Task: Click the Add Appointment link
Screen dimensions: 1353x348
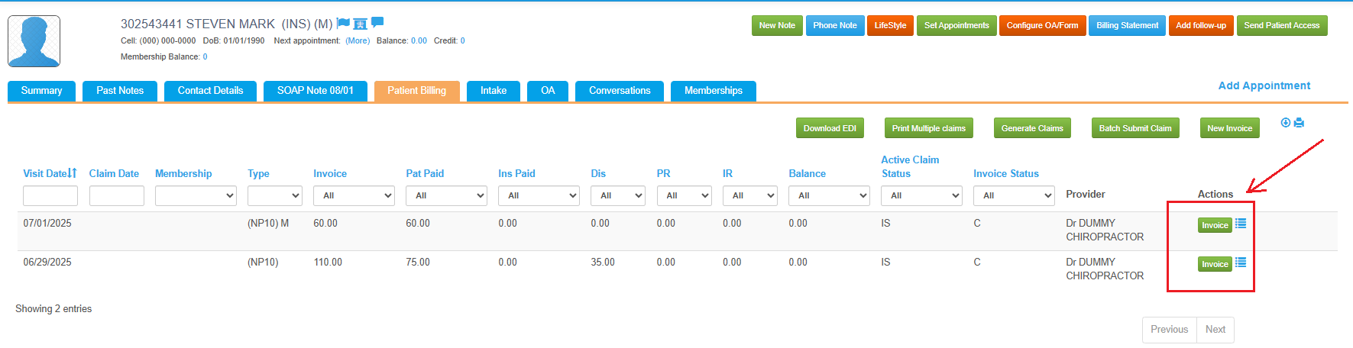Action: (x=1264, y=85)
